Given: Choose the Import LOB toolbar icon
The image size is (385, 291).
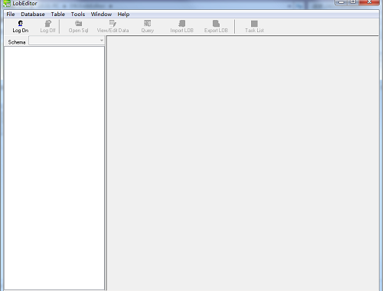Looking at the screenshot, I should [x=182, y=24].
